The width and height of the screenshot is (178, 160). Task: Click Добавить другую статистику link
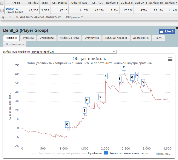(x=40, y=17)
